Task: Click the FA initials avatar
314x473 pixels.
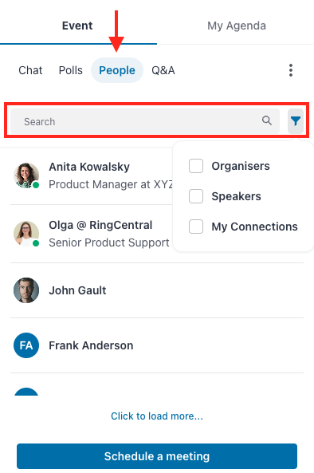Action: pyautogui.click(x=26, y=345)
